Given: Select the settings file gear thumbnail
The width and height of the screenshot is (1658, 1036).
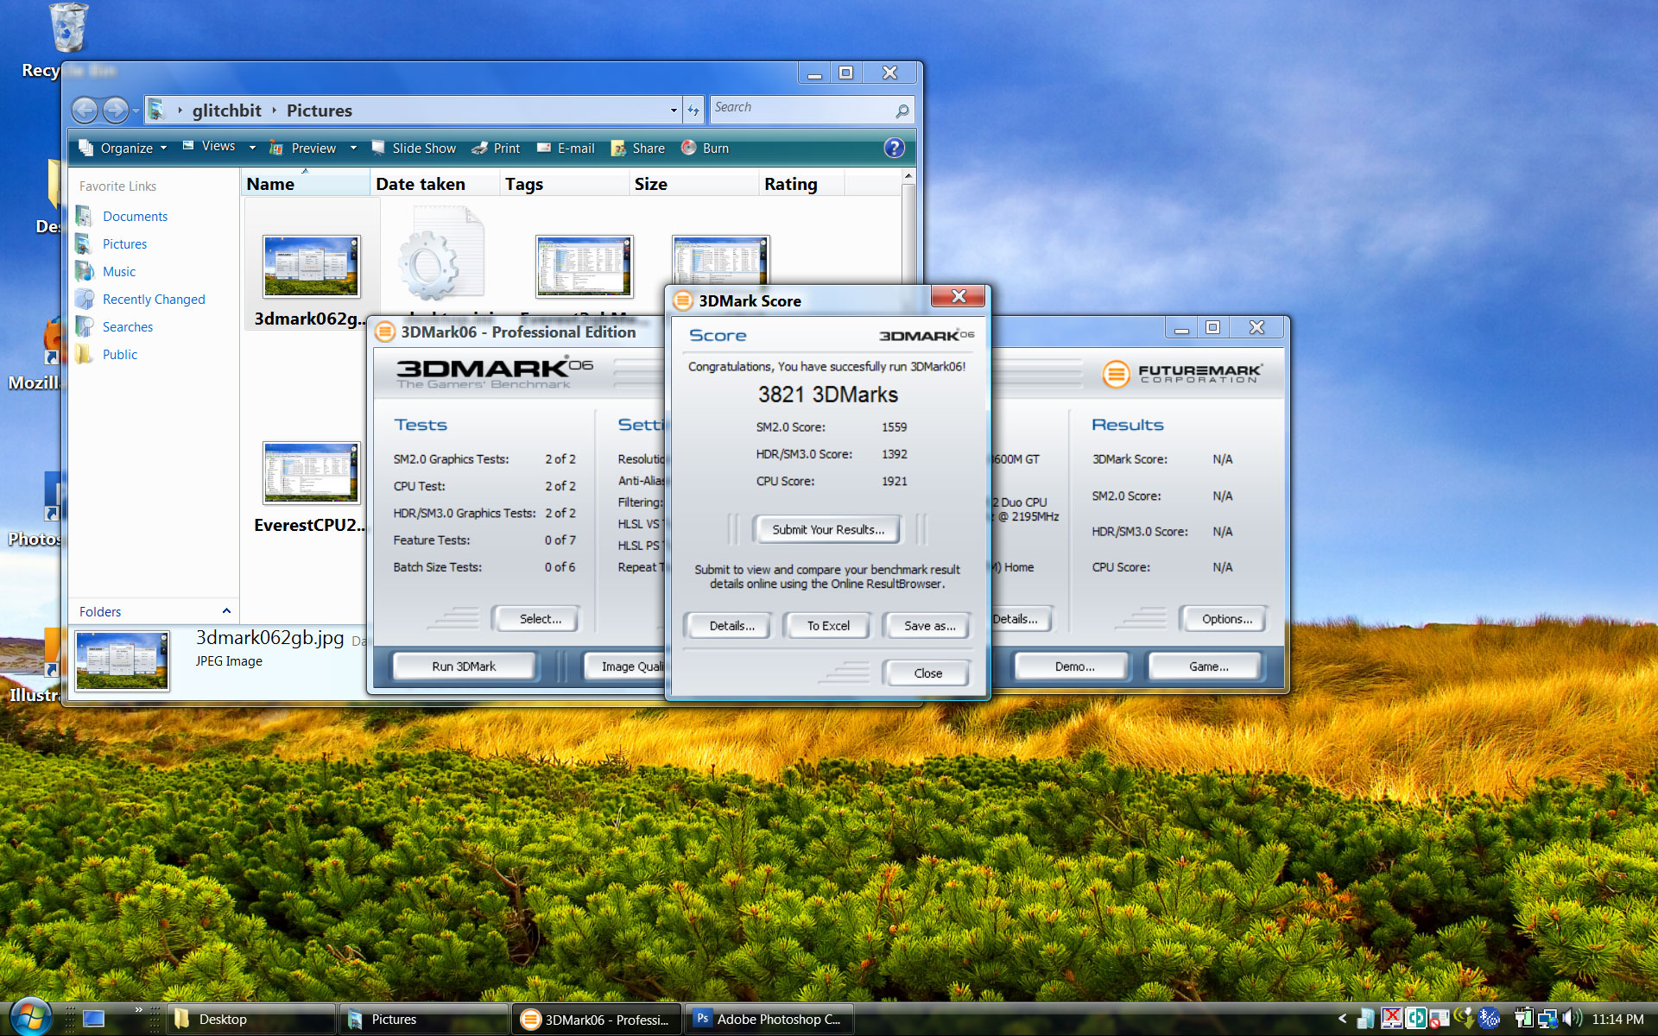Looking at the screenshot, I should (x=440, y=255).
